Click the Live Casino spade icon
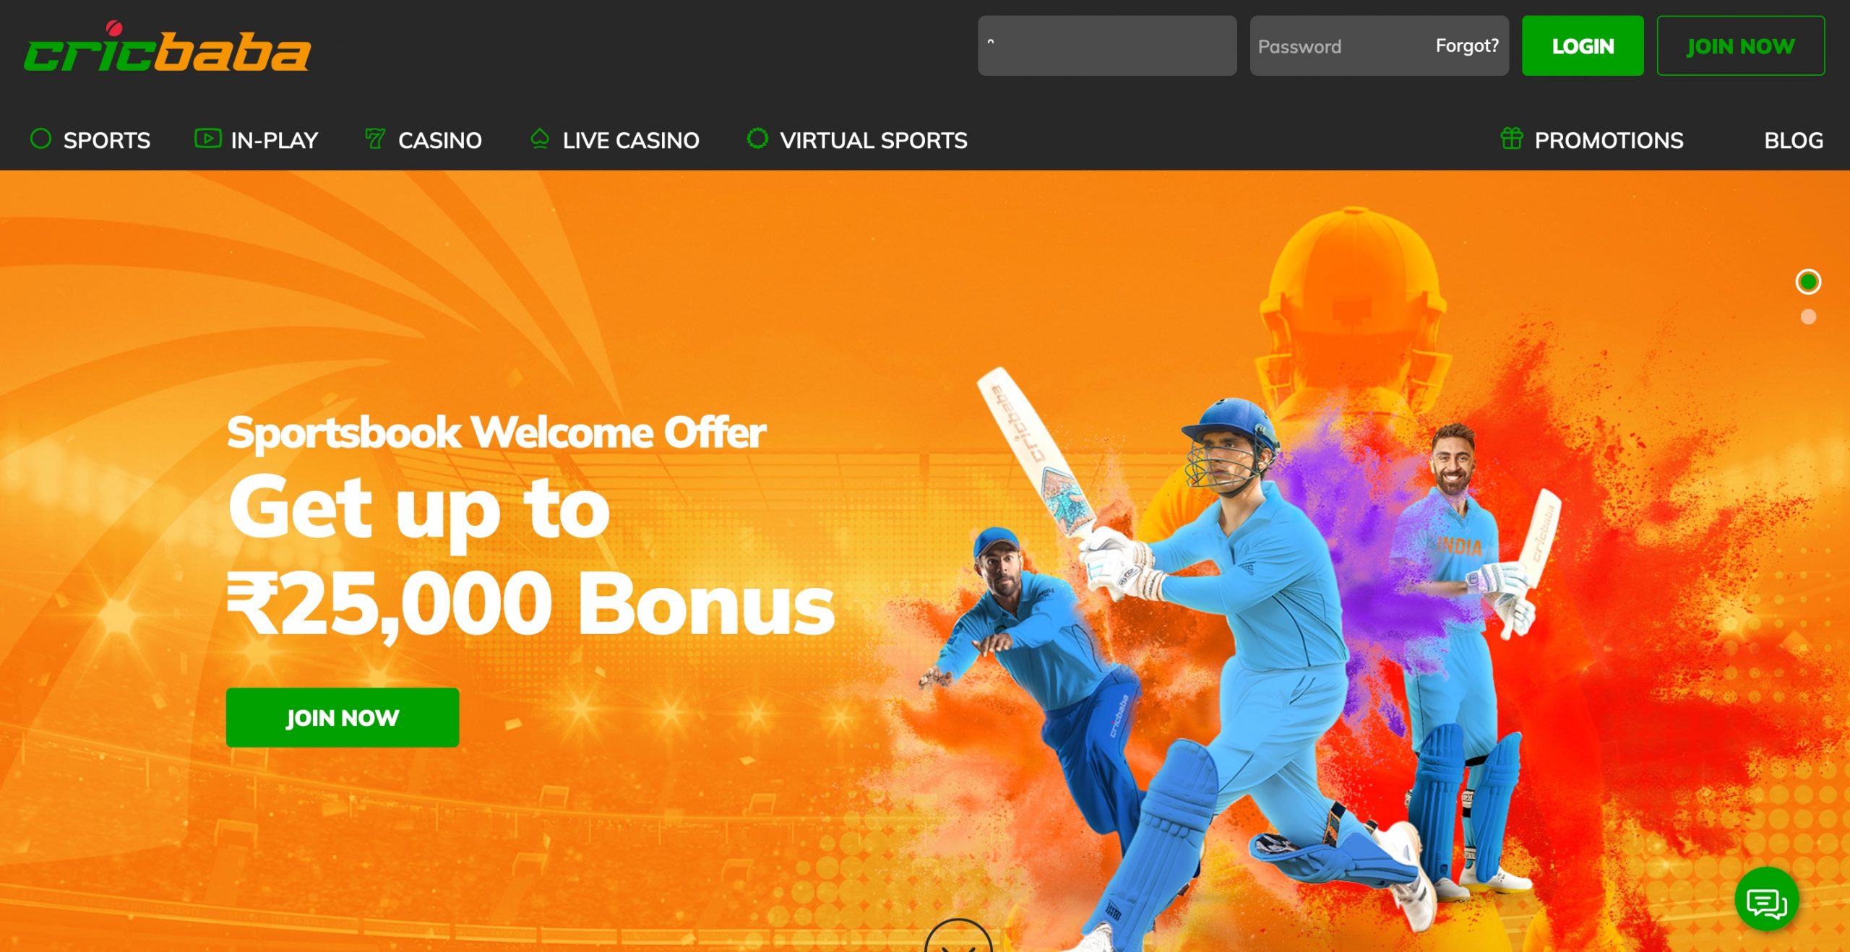1850x952 pixels. [x=539, y=138]
